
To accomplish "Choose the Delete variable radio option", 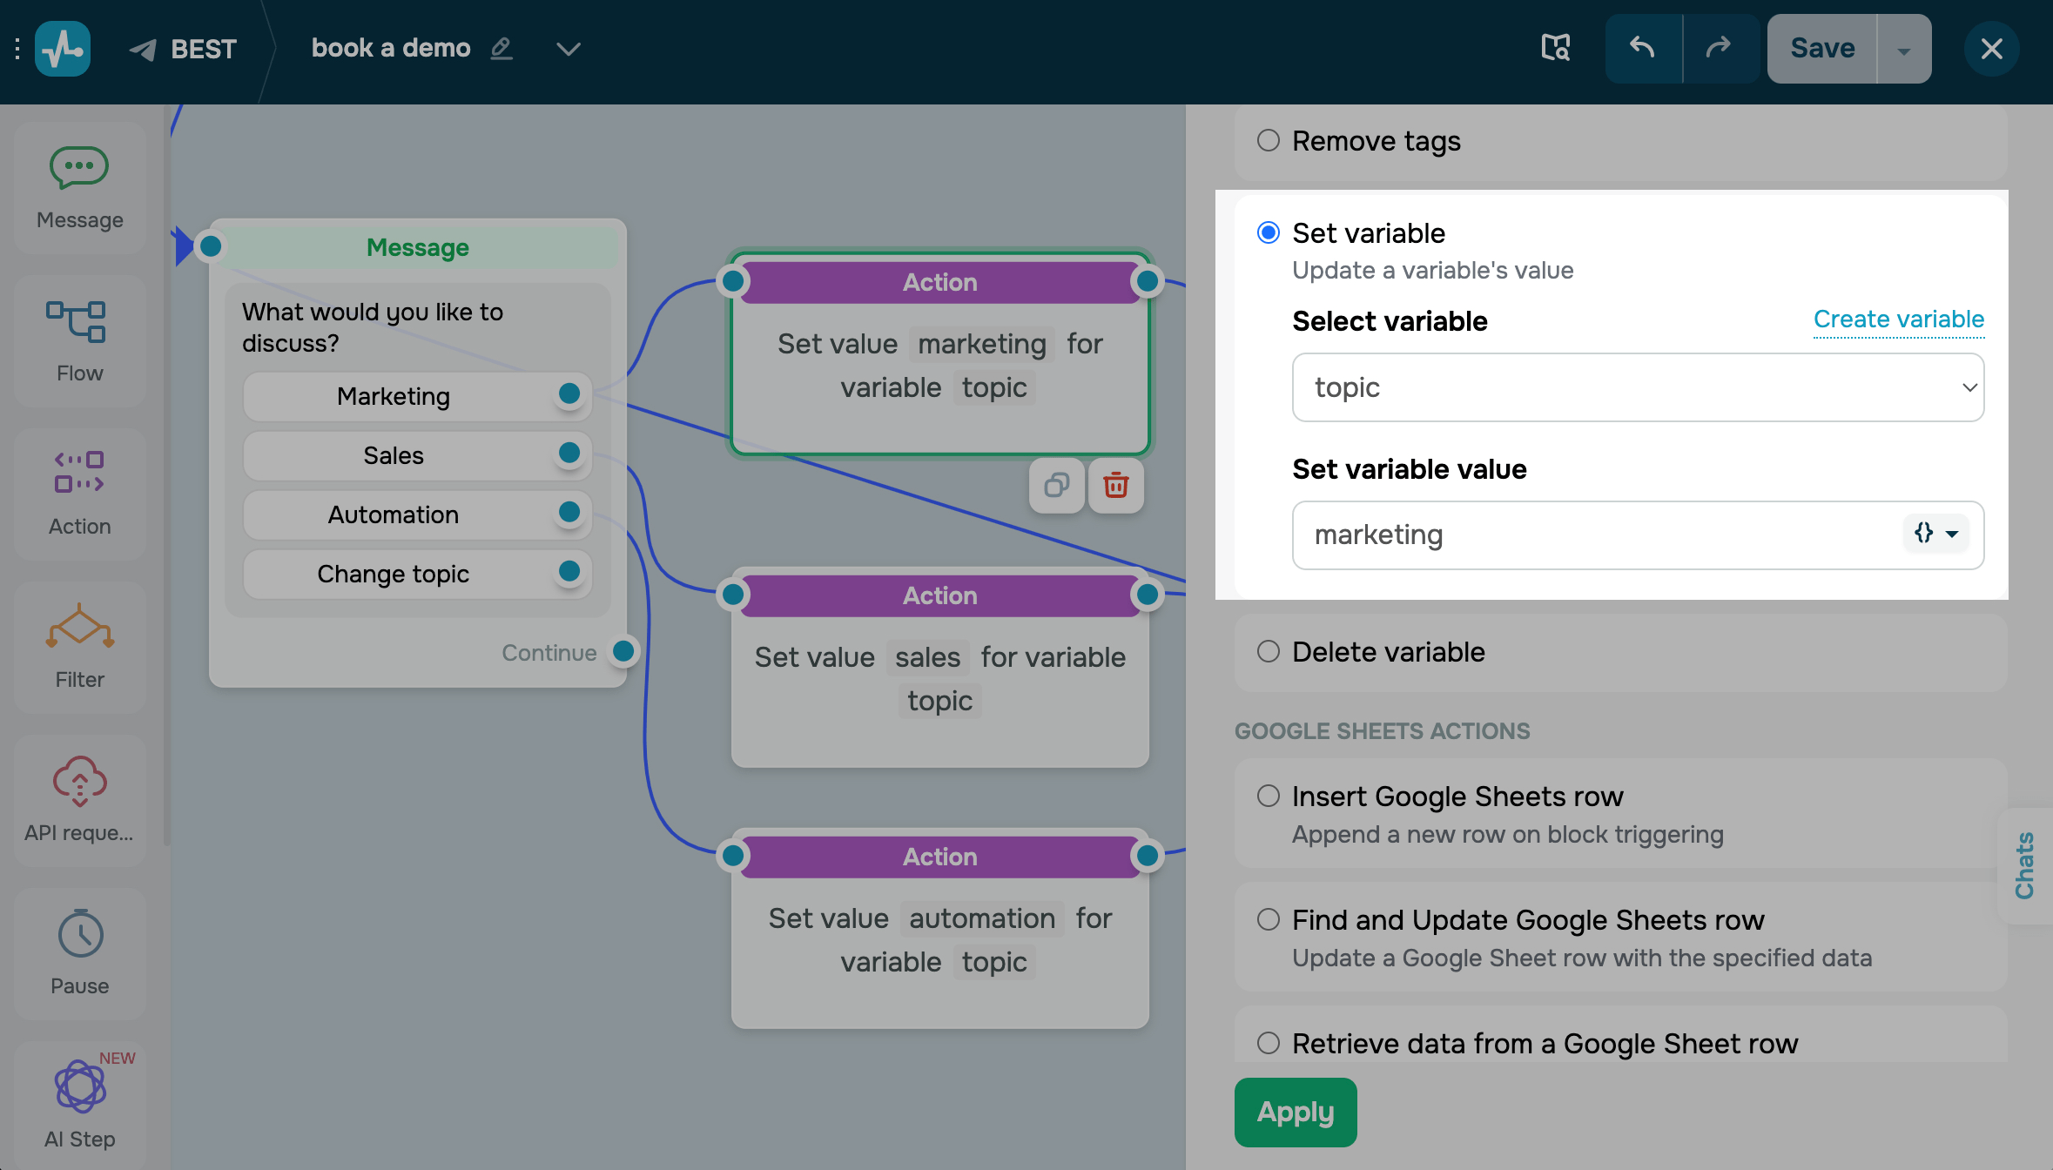I will pos(1269,651).
